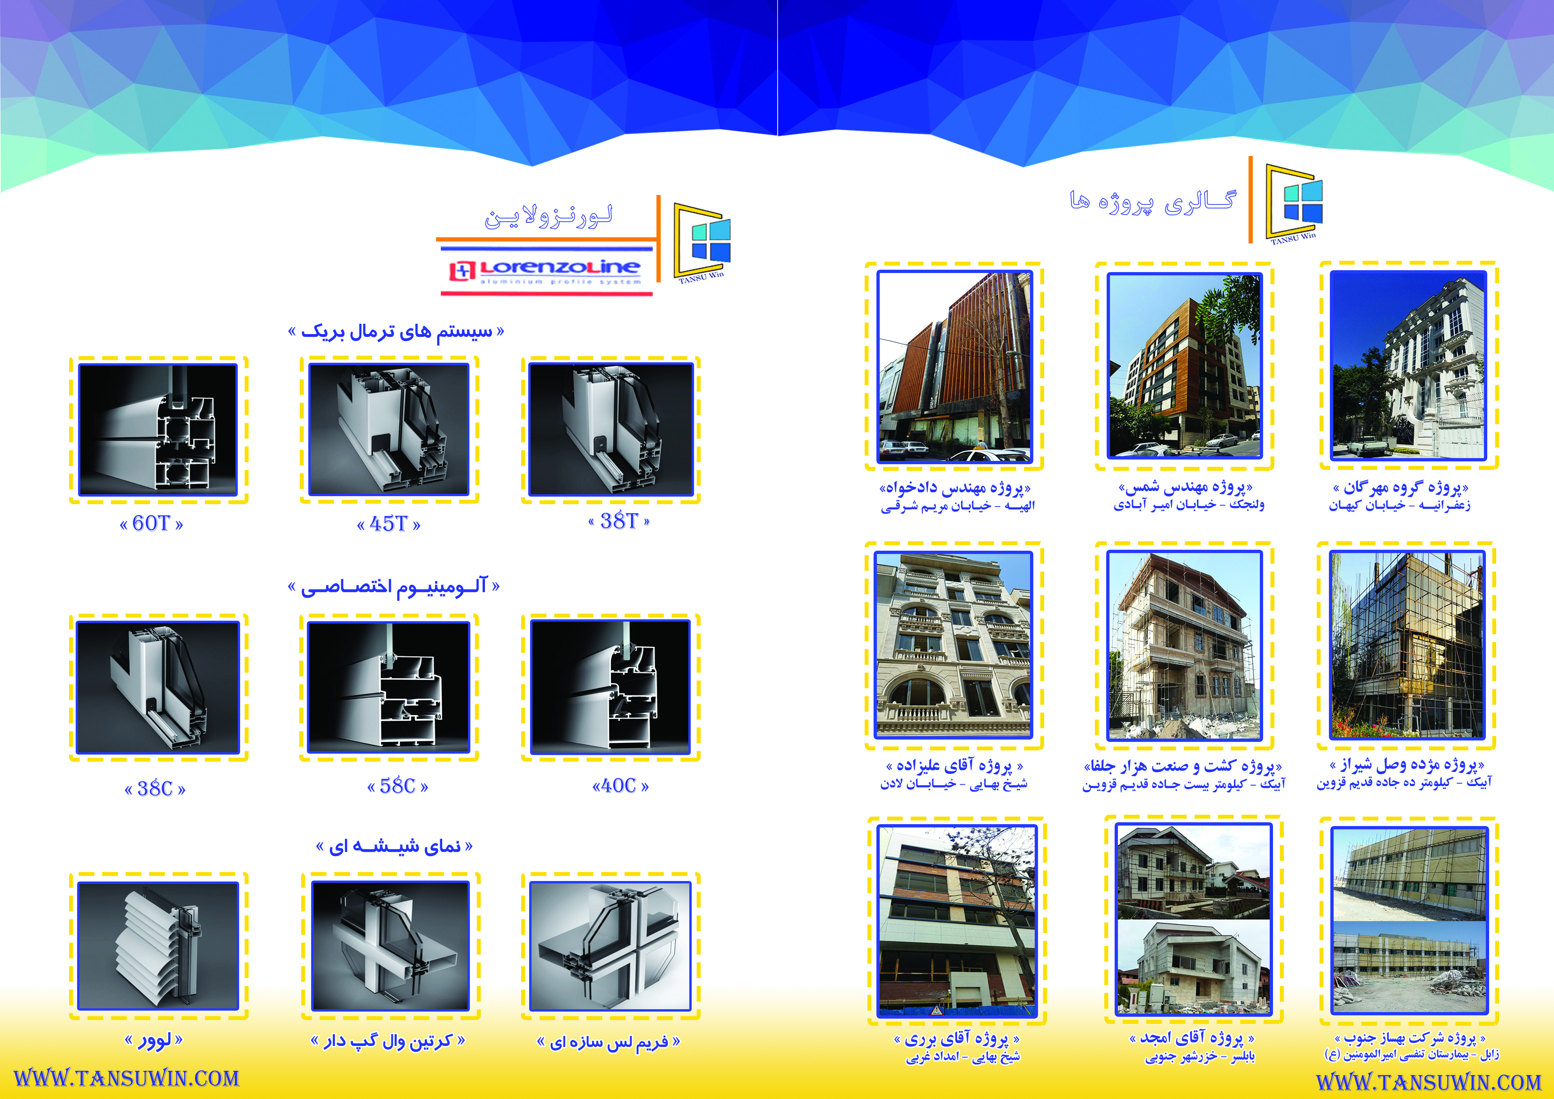Screen dimensions: 1554x1099
Task: Open the WWW.TANSUWIN.COM link at bottom right
Action: [1428, 1082]
